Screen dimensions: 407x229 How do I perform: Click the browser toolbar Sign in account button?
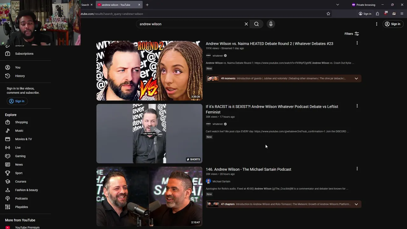click(x=365, y=14)
